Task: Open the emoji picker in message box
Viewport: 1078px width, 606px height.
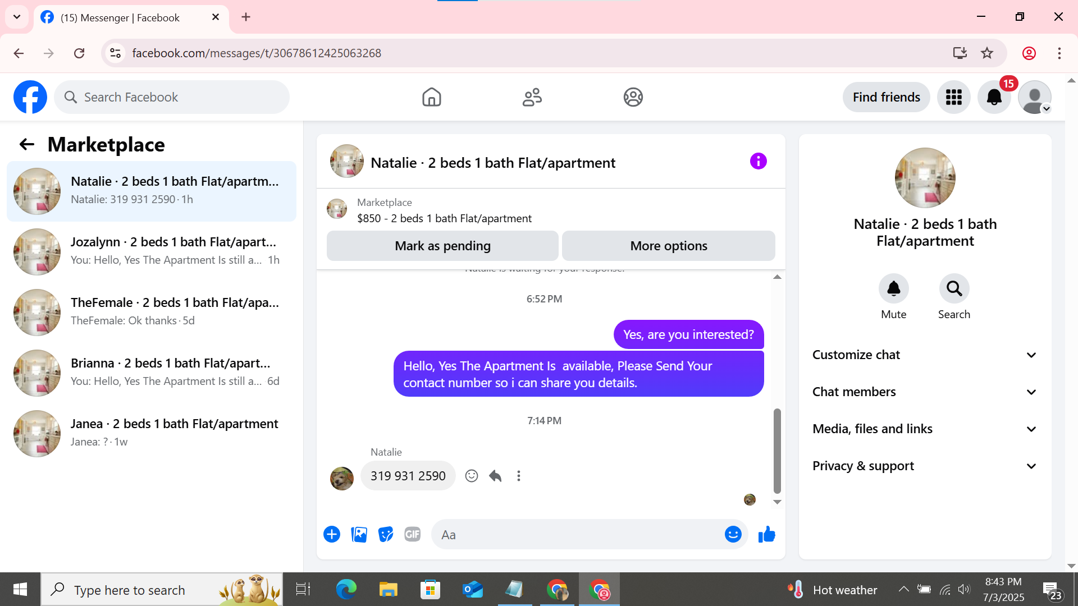Action: [733, 535]
